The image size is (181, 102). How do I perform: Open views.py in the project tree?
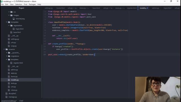14,90
